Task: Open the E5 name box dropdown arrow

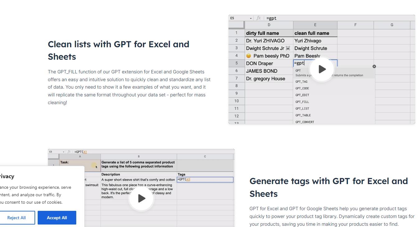Action: pyautogui.click(x=251, y=18)
